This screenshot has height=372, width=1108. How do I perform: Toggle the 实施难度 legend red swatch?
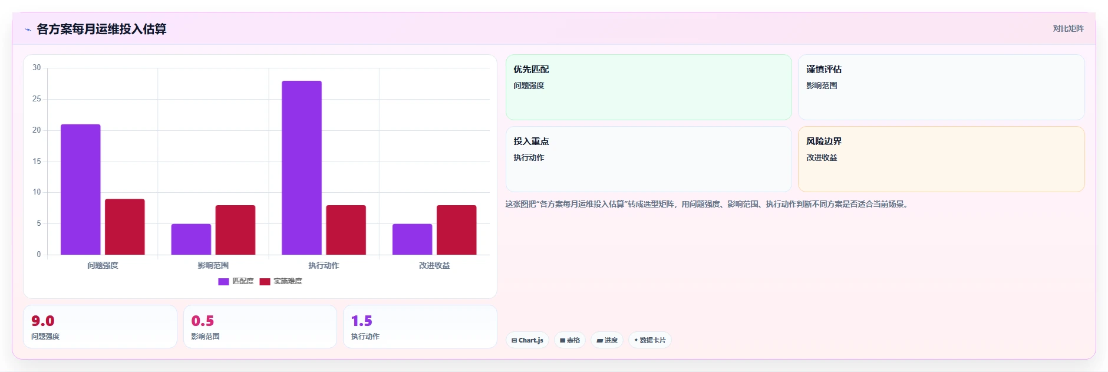tap(265, 282)
